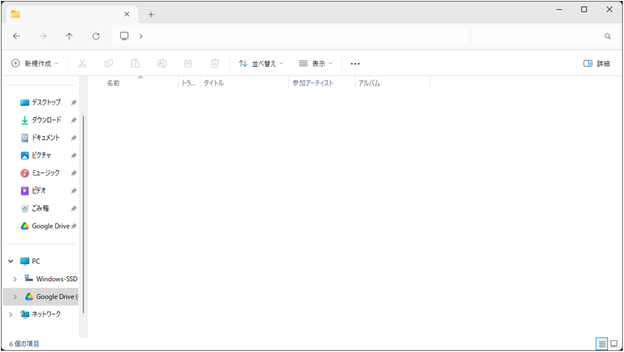This screenshot has height=352, width=624.
Task: Sort by the アルバム column header
Action: 392,83
